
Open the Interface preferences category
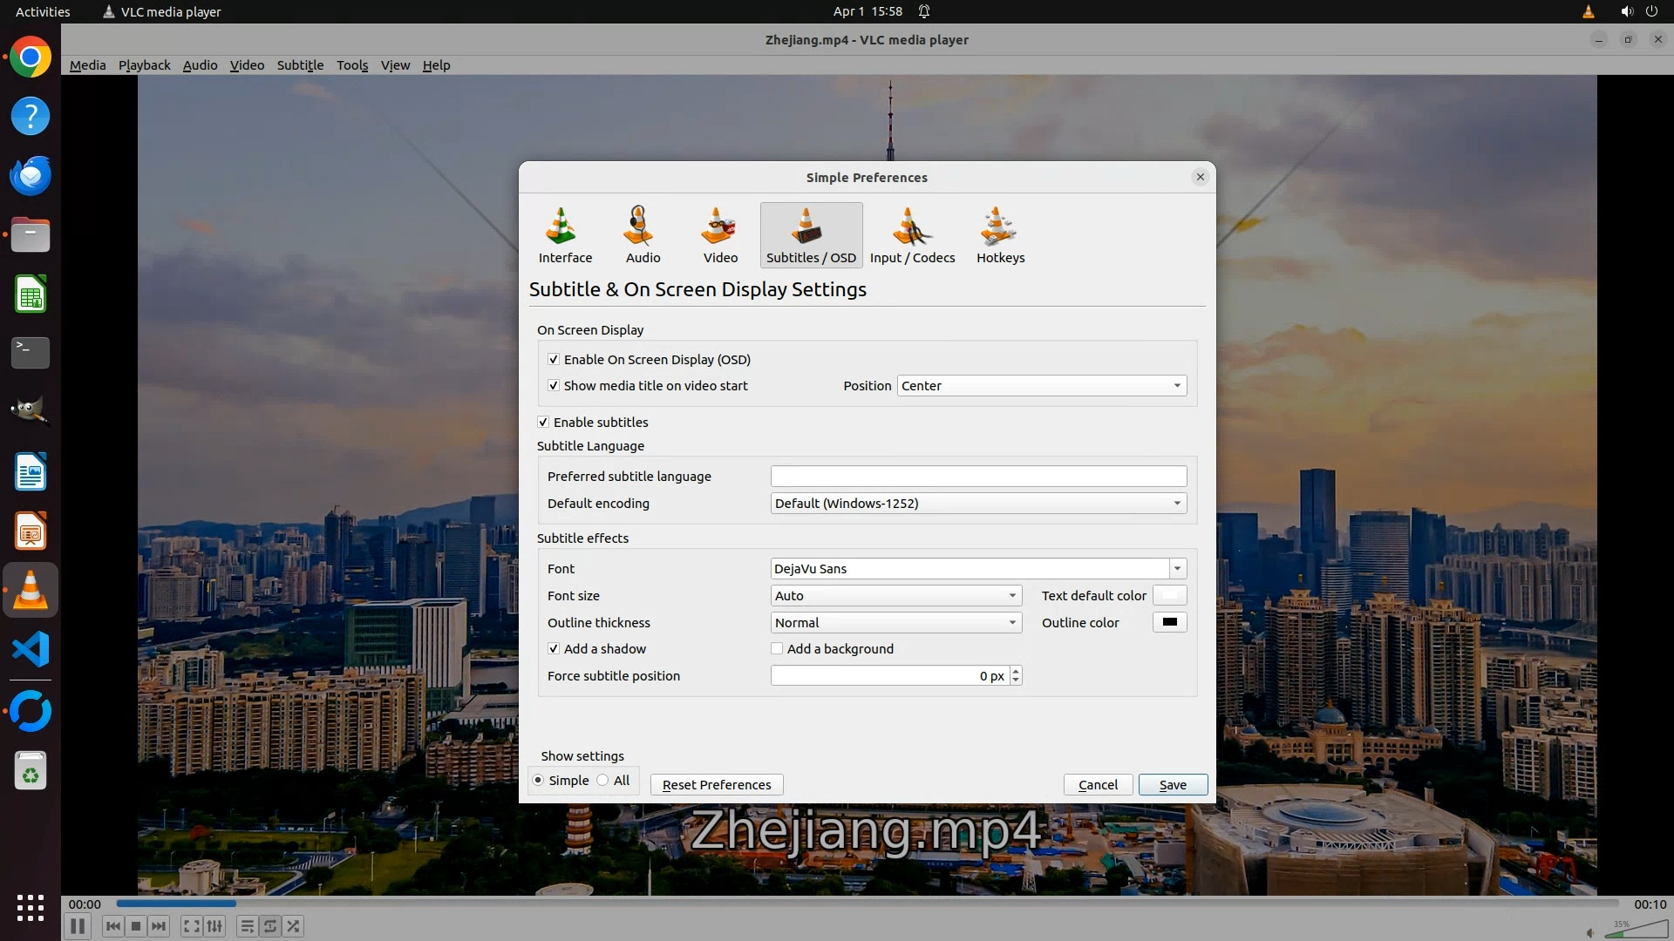[565, 235]
